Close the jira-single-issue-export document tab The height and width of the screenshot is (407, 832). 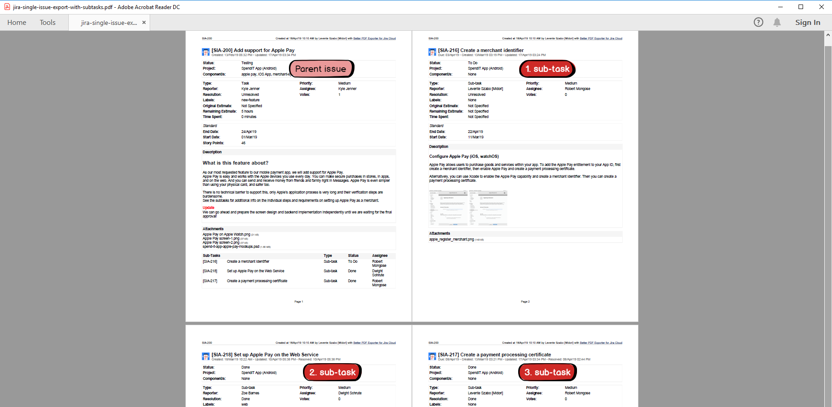click(144, 22)
